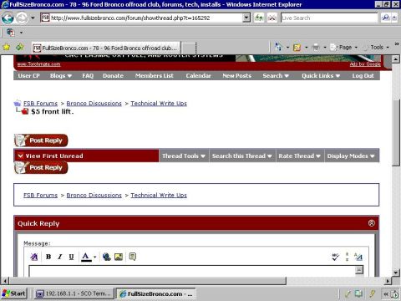Click the Print toolbar icon
Viewport: 401px width, 301px height.
point(316,48)
